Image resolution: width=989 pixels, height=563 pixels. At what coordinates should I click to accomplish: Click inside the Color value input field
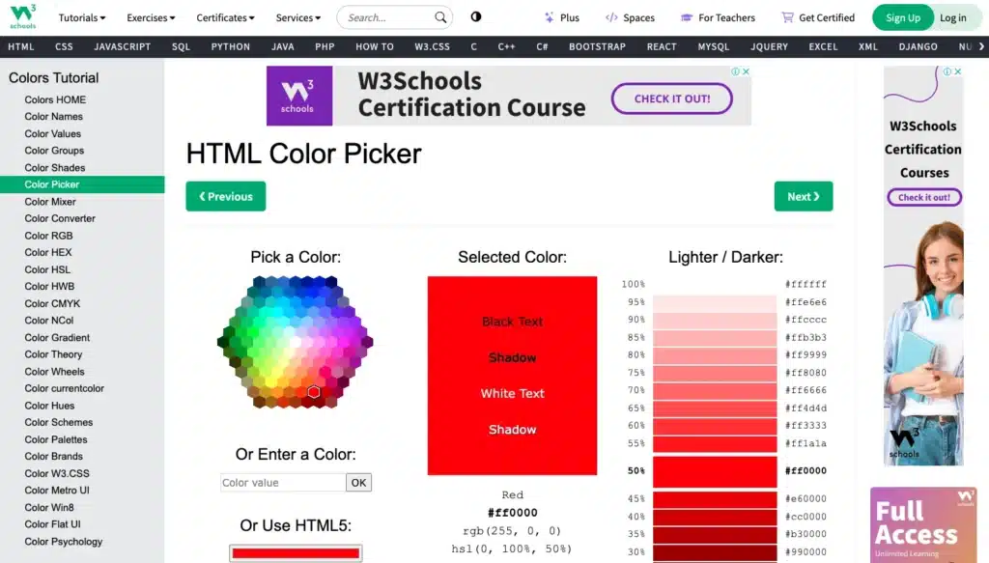[x=280, y=482]
